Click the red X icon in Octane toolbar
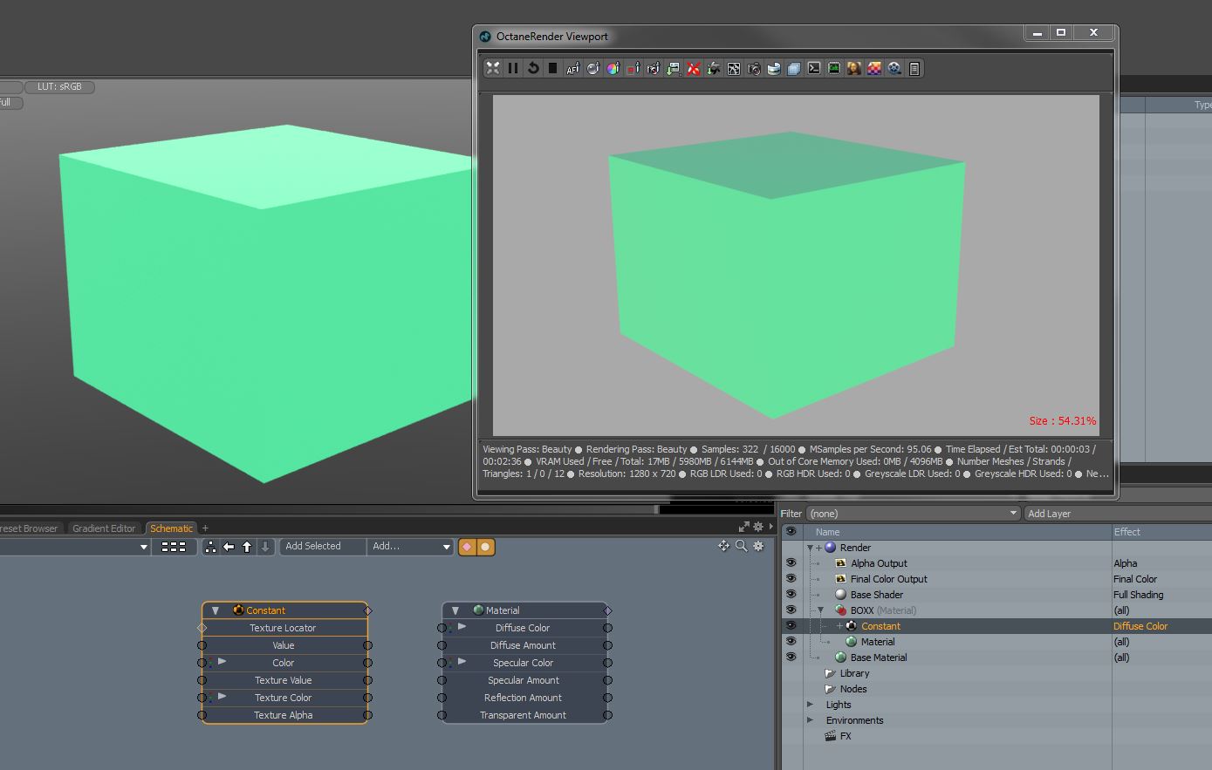Screen dimensions: 1212x770 [x=694, y=68]
